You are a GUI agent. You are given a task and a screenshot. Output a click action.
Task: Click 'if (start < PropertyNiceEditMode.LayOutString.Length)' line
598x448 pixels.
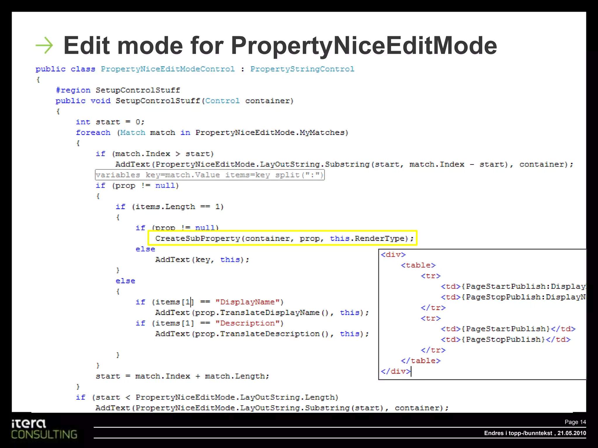click(x=207, y=398)
